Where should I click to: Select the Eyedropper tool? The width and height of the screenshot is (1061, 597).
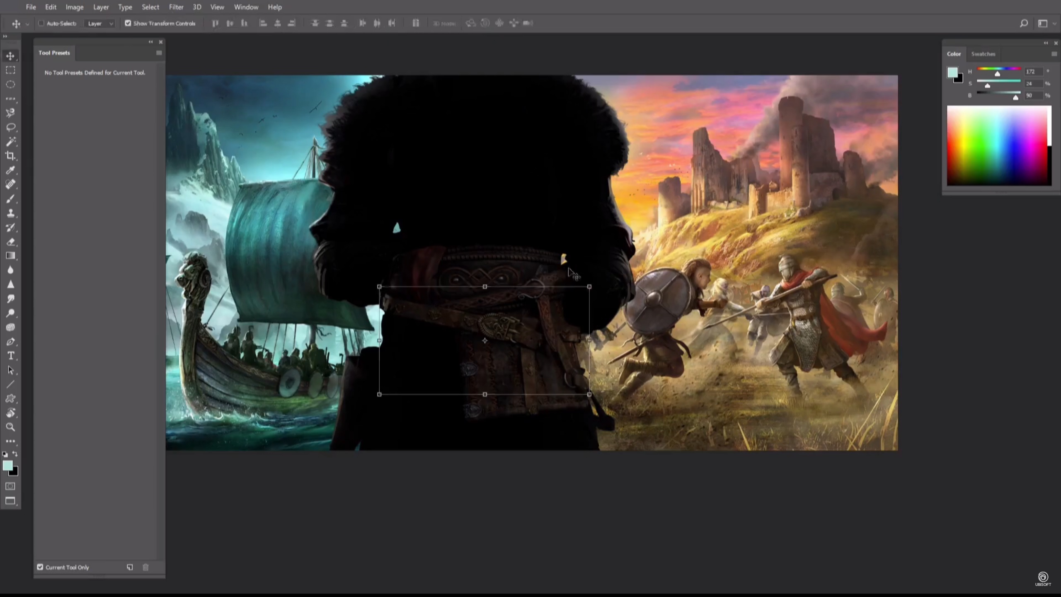click(10, 170)
